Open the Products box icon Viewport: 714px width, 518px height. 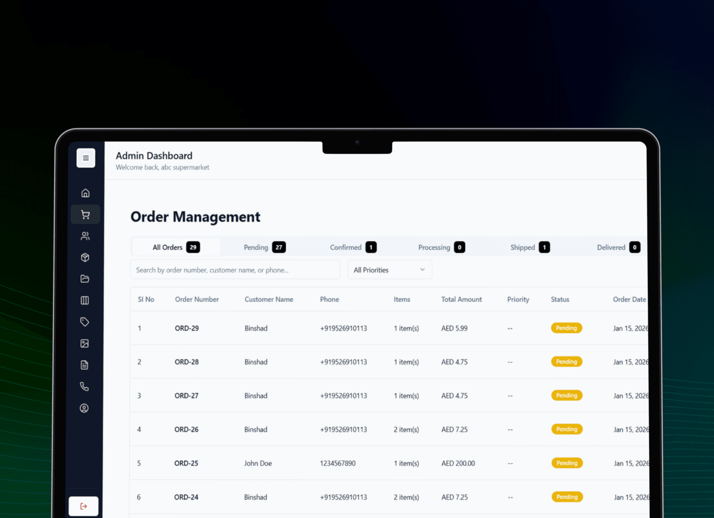click(85, 258)
